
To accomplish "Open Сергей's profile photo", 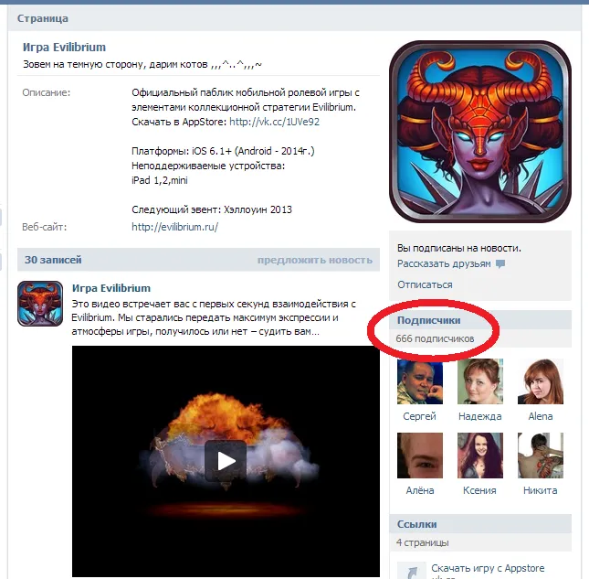I will pyautogui.click(x=420, y=381).
